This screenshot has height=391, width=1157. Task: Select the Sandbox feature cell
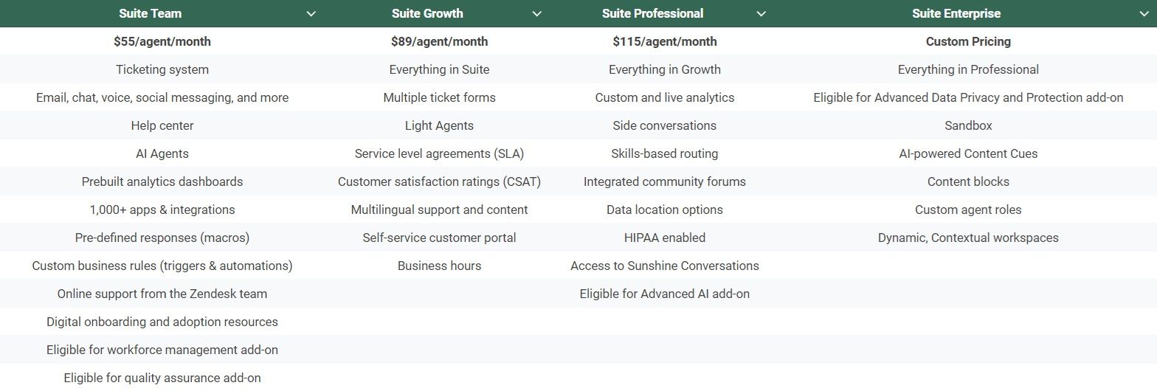(968, 125)
